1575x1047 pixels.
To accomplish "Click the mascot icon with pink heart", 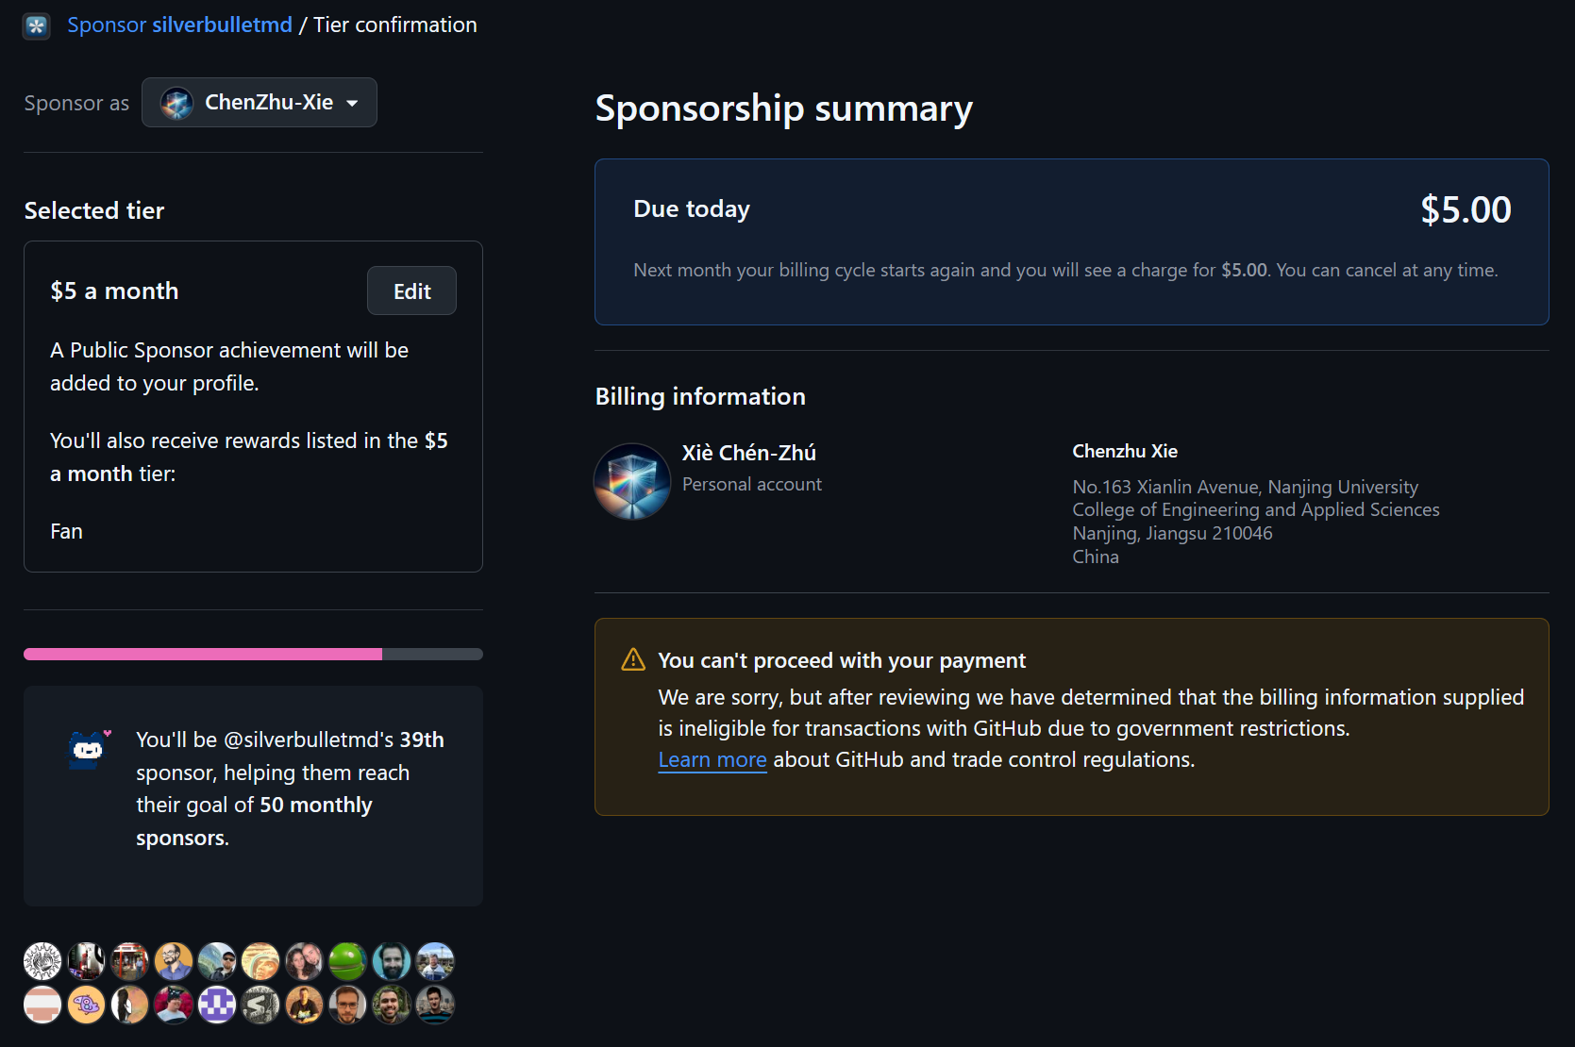I will coord(90,749).
